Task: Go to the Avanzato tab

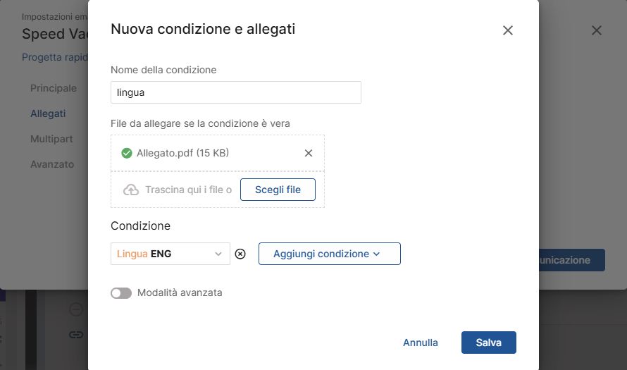Action: point(52,164)
